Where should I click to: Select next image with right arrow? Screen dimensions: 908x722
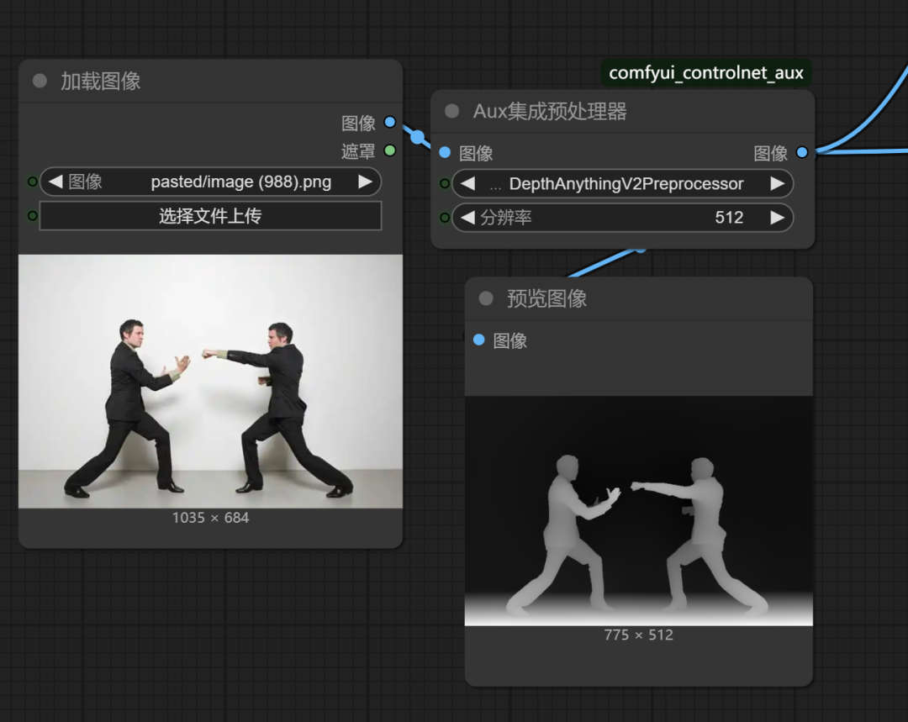click(x=365, y=182)
